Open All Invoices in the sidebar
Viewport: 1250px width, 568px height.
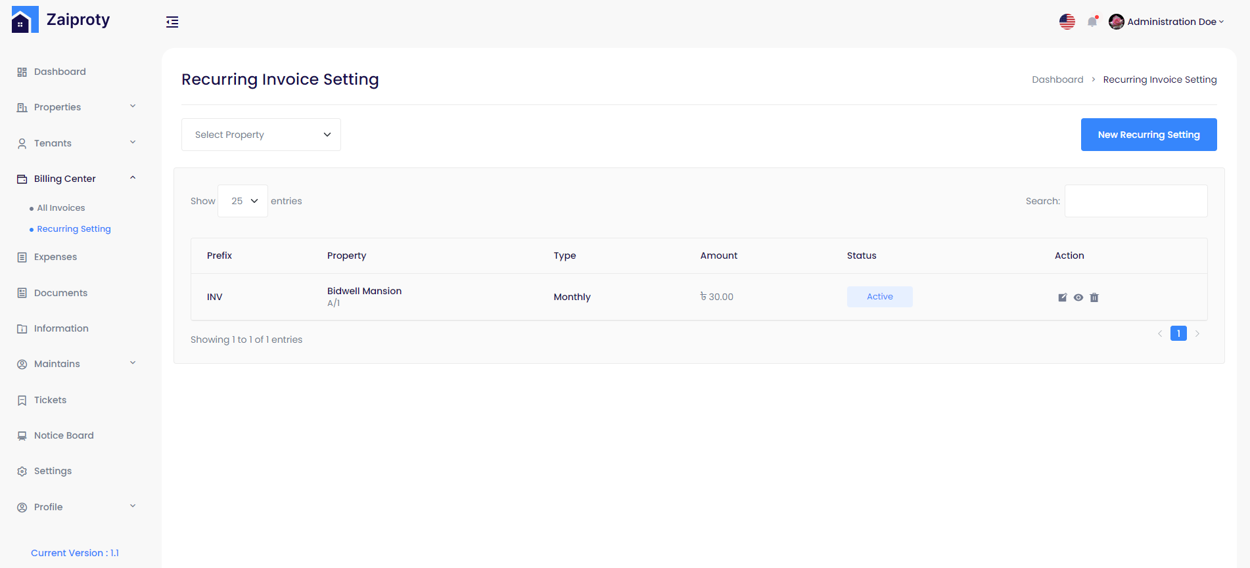(x=61, y=208)
